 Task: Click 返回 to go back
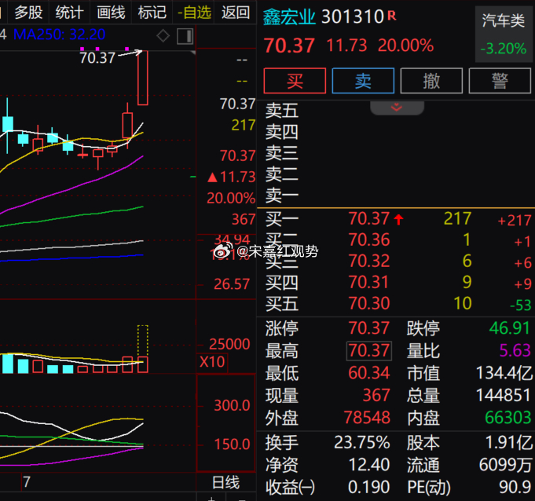(x=236, y=13)
